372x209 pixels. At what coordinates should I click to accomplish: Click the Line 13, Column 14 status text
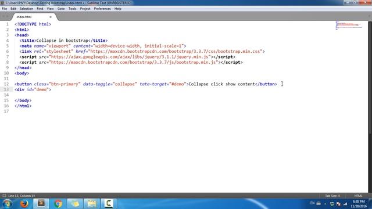click(22, 196)
